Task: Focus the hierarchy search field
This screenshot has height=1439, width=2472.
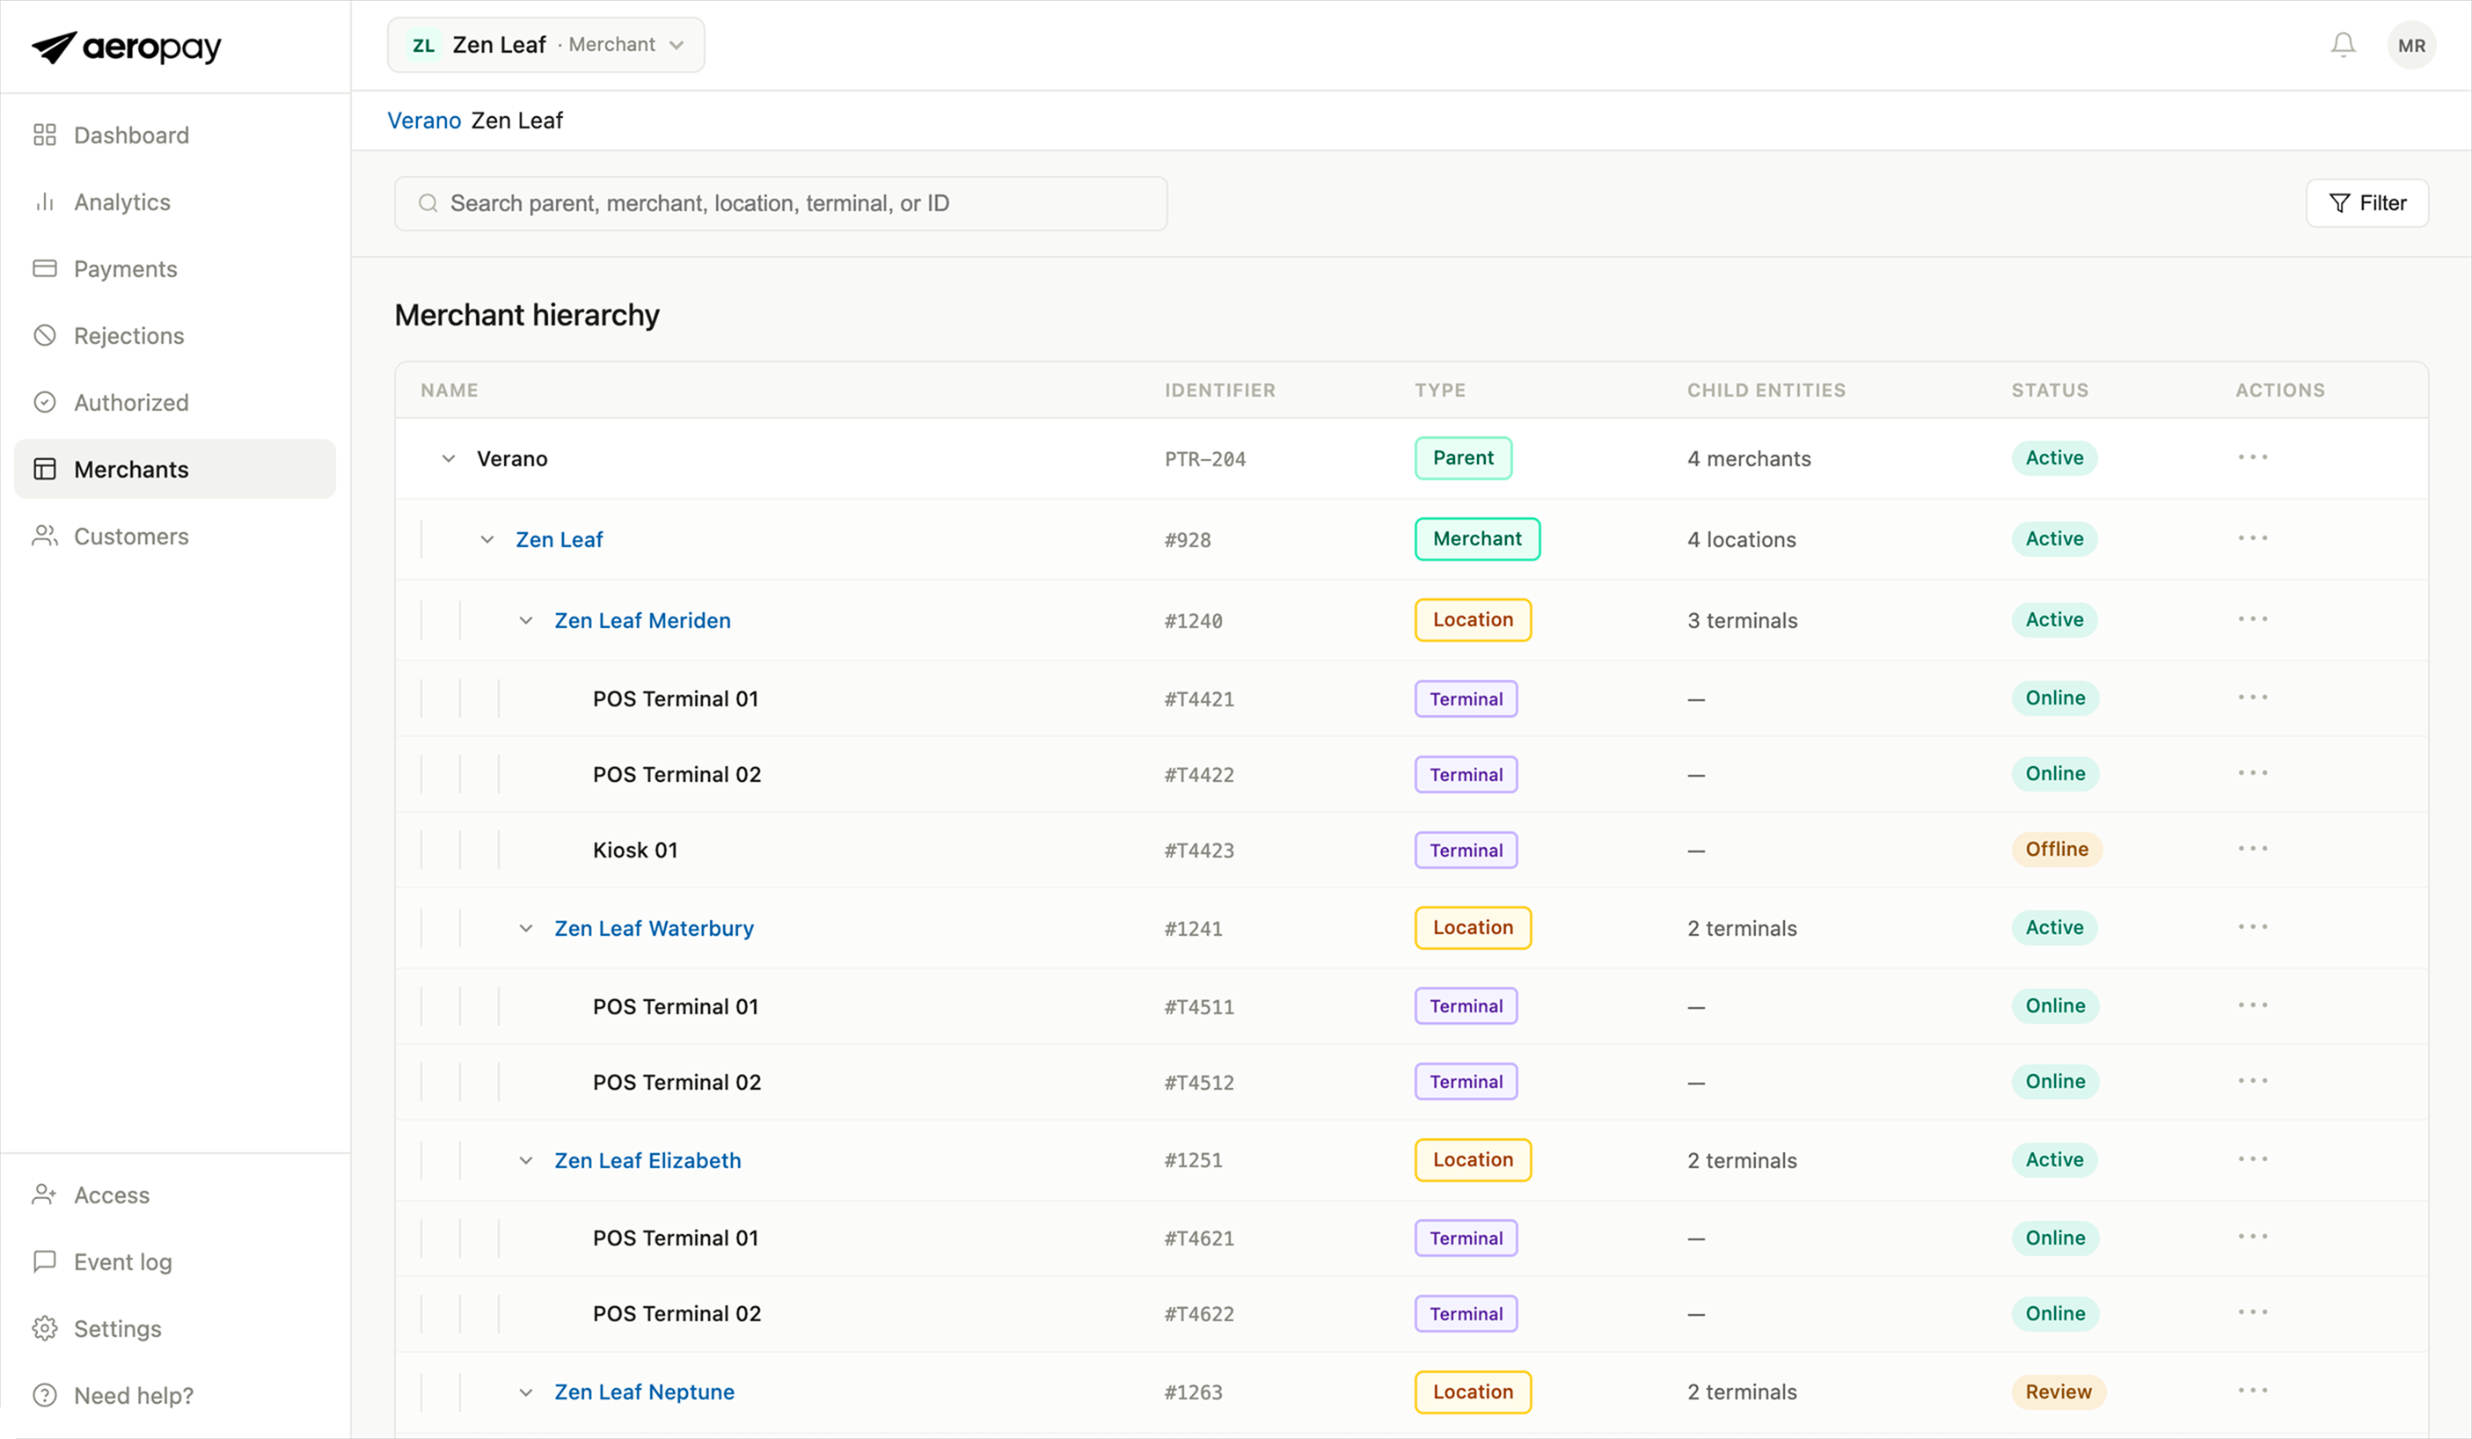Action: click(x=781, y=203)
